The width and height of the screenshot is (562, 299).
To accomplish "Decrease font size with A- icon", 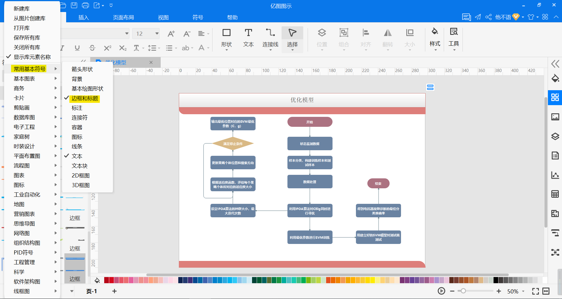I will point(187,34).
